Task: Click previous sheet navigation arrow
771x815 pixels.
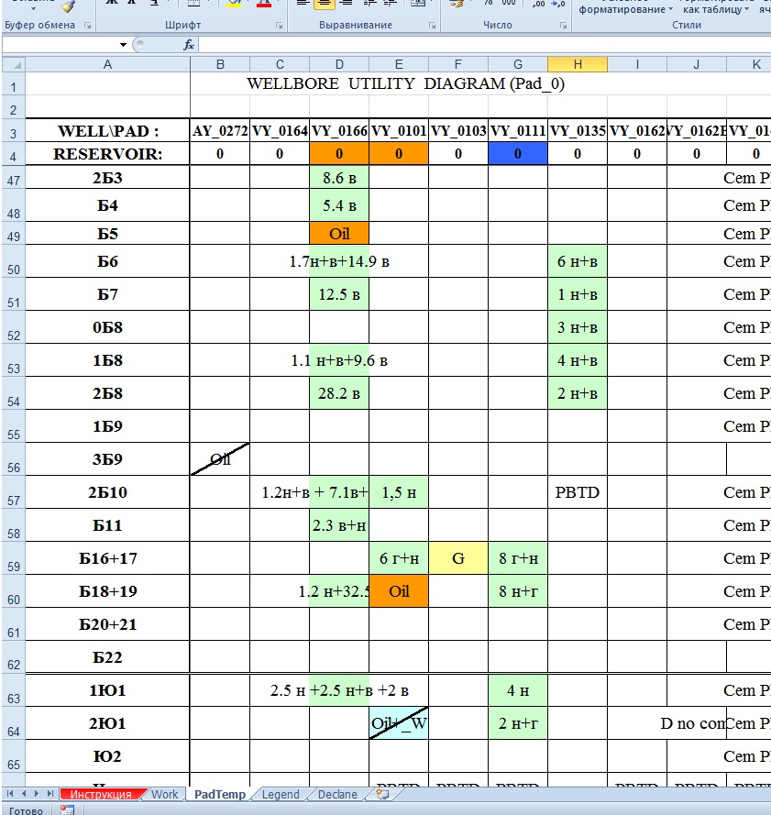Action: pyautogui.click(x=24, y=794)
